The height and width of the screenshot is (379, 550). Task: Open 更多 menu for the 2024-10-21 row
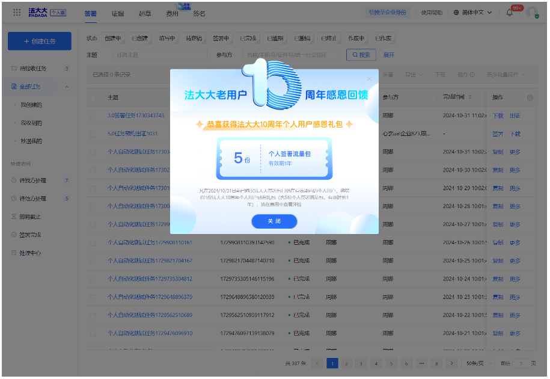coord(515,333)
